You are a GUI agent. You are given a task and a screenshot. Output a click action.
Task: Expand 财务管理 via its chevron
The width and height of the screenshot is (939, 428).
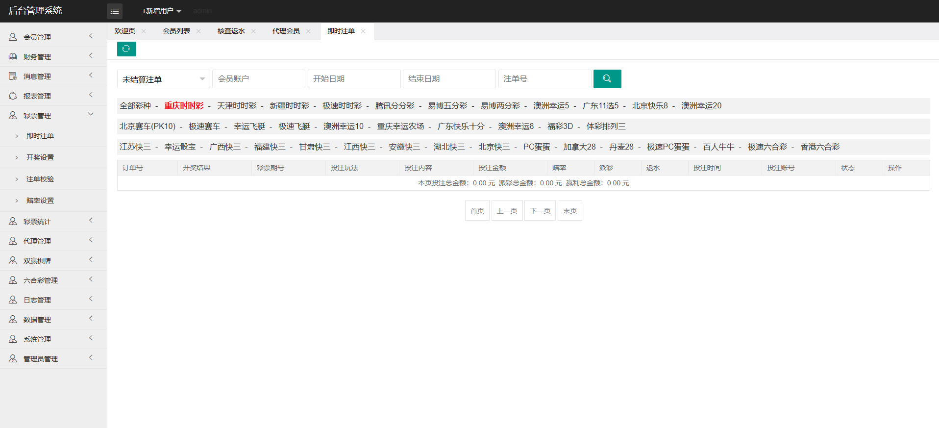click(x=91, y=55)
